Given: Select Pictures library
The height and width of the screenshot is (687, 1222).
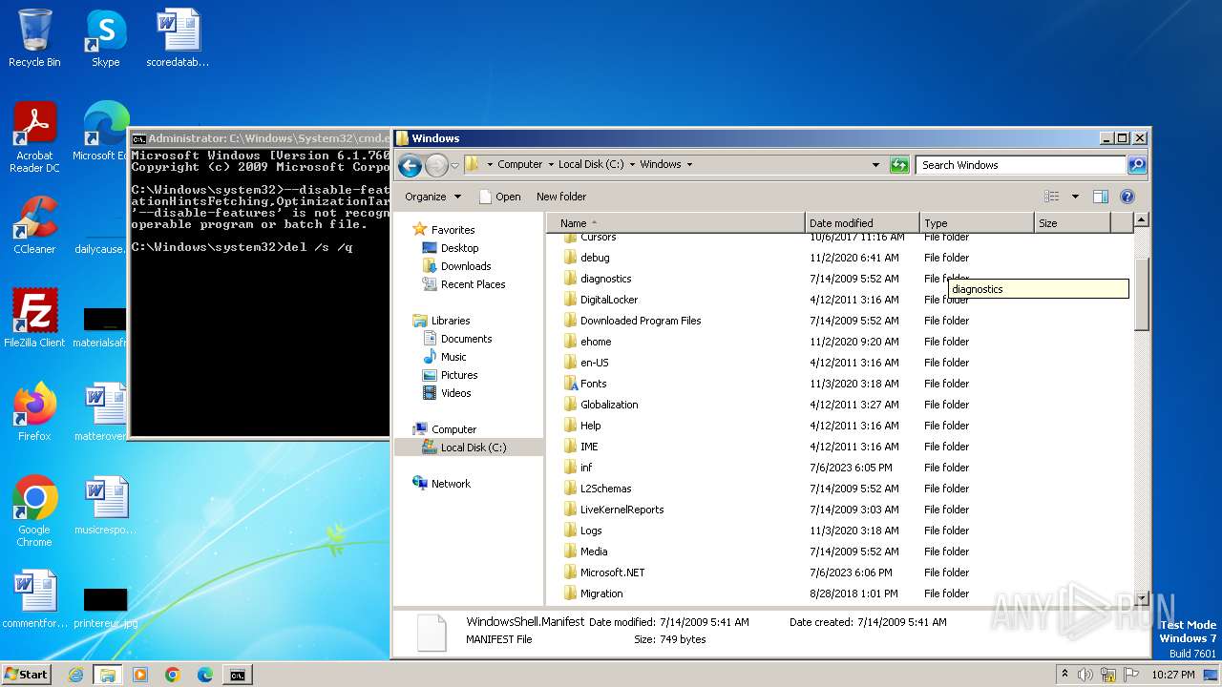Looking at the screenshot, I should [x=458, y=375].
